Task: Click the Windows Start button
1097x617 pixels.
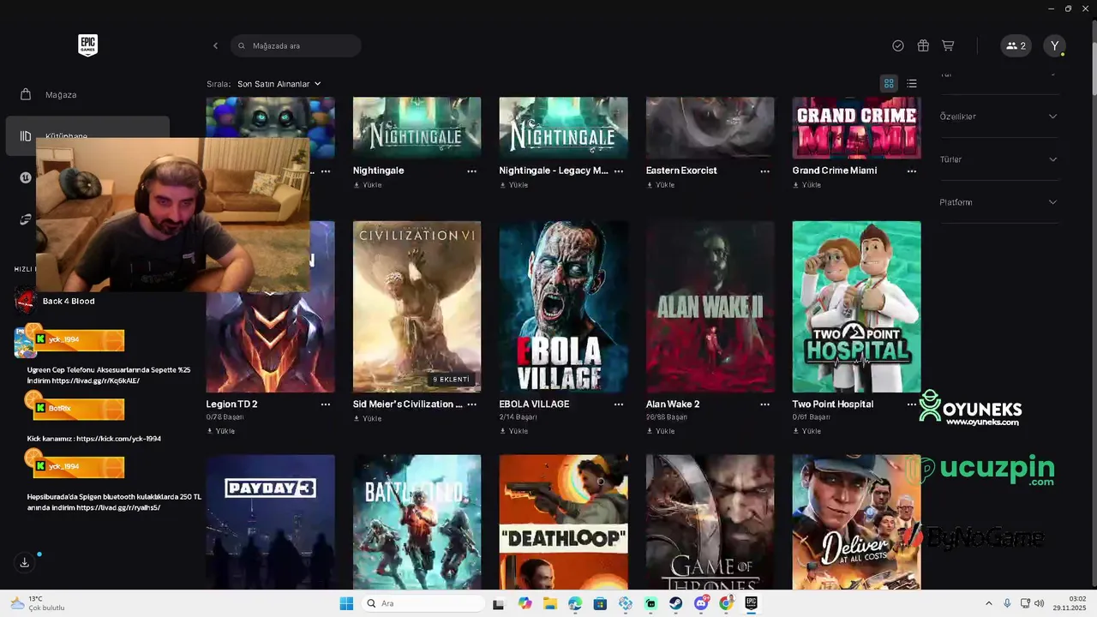Action: (346, 603)
